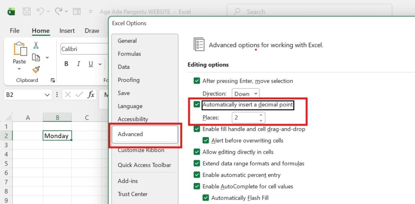Select cell B2 containing Monday
Screen dimensions: 415x204
[57, 135]
